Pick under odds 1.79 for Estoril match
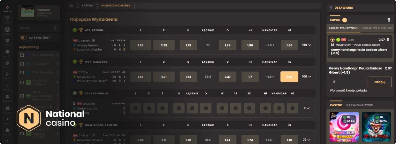This screenshot has height=144, width=396. point(188,45)
